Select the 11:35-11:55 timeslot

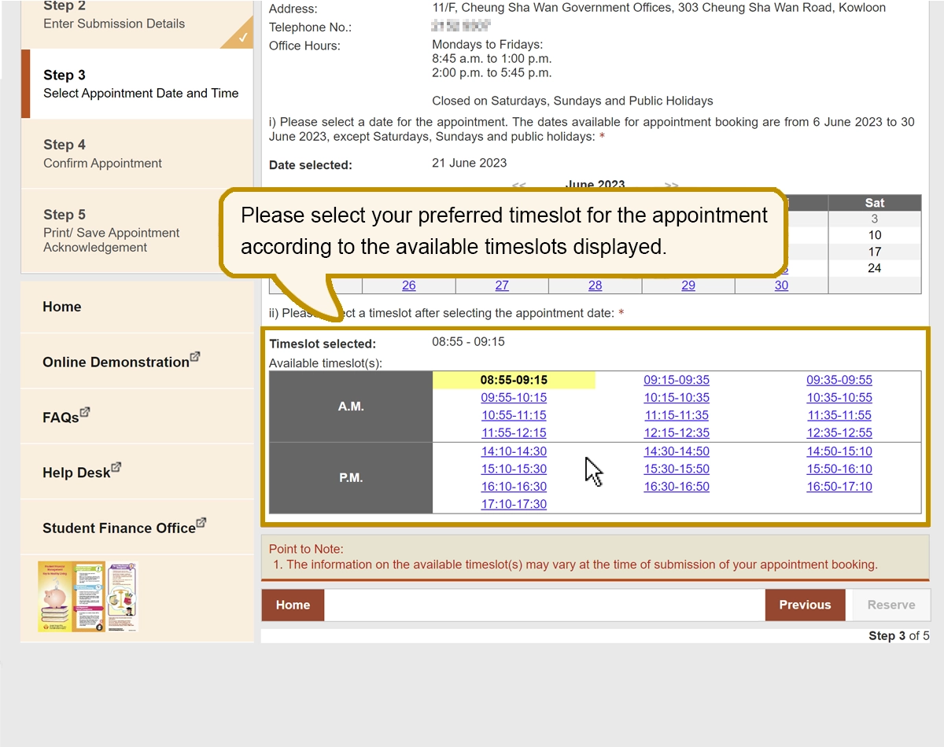click(x=839, y=415)
